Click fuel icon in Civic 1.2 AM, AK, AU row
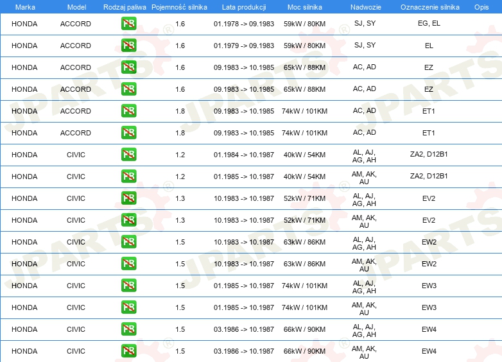 (128, 177)
